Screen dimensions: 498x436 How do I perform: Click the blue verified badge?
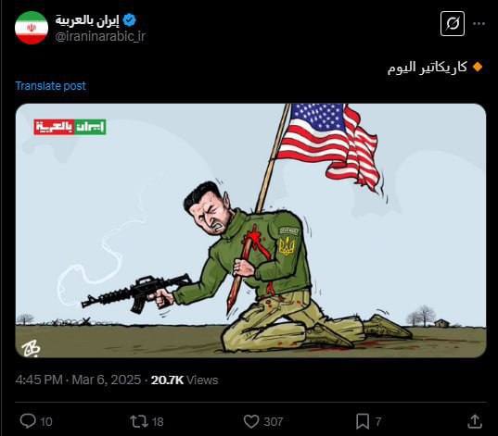pos(129,20)
